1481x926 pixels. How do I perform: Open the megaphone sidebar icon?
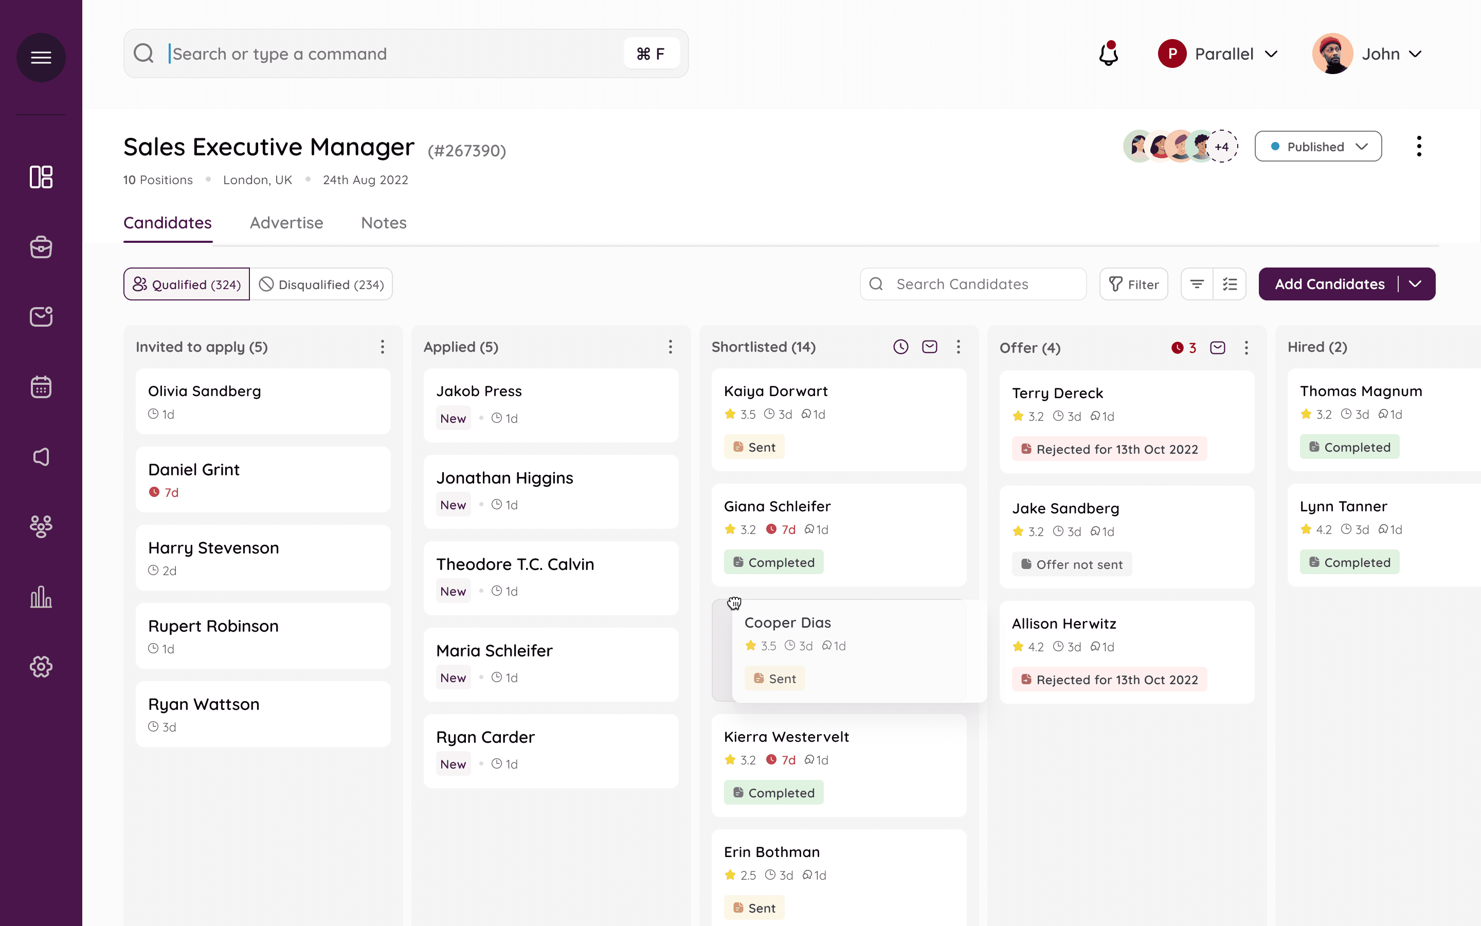point(41,457)
